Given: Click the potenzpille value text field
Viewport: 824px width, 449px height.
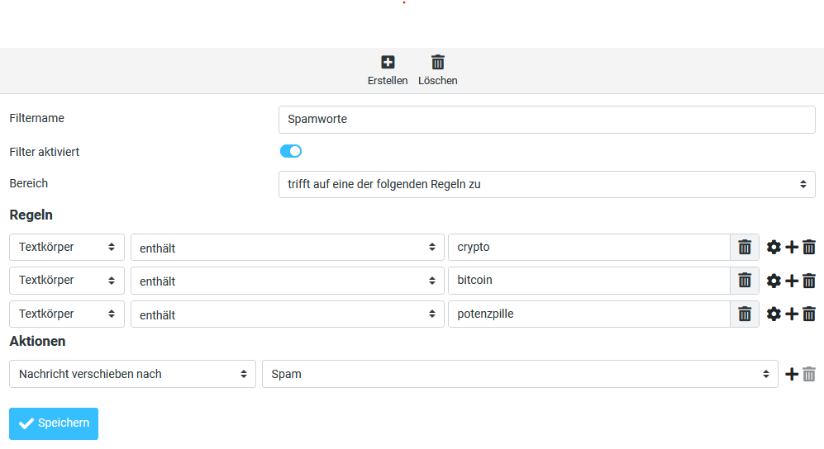Looking at the screenshot, I should click(588, 314).
